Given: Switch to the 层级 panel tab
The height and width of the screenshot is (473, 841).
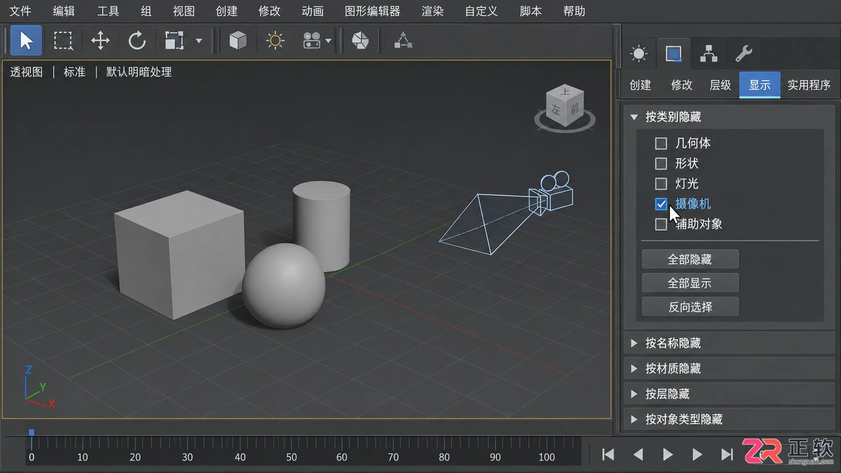Looking at the screenshot, I should (x=720, y=85).
